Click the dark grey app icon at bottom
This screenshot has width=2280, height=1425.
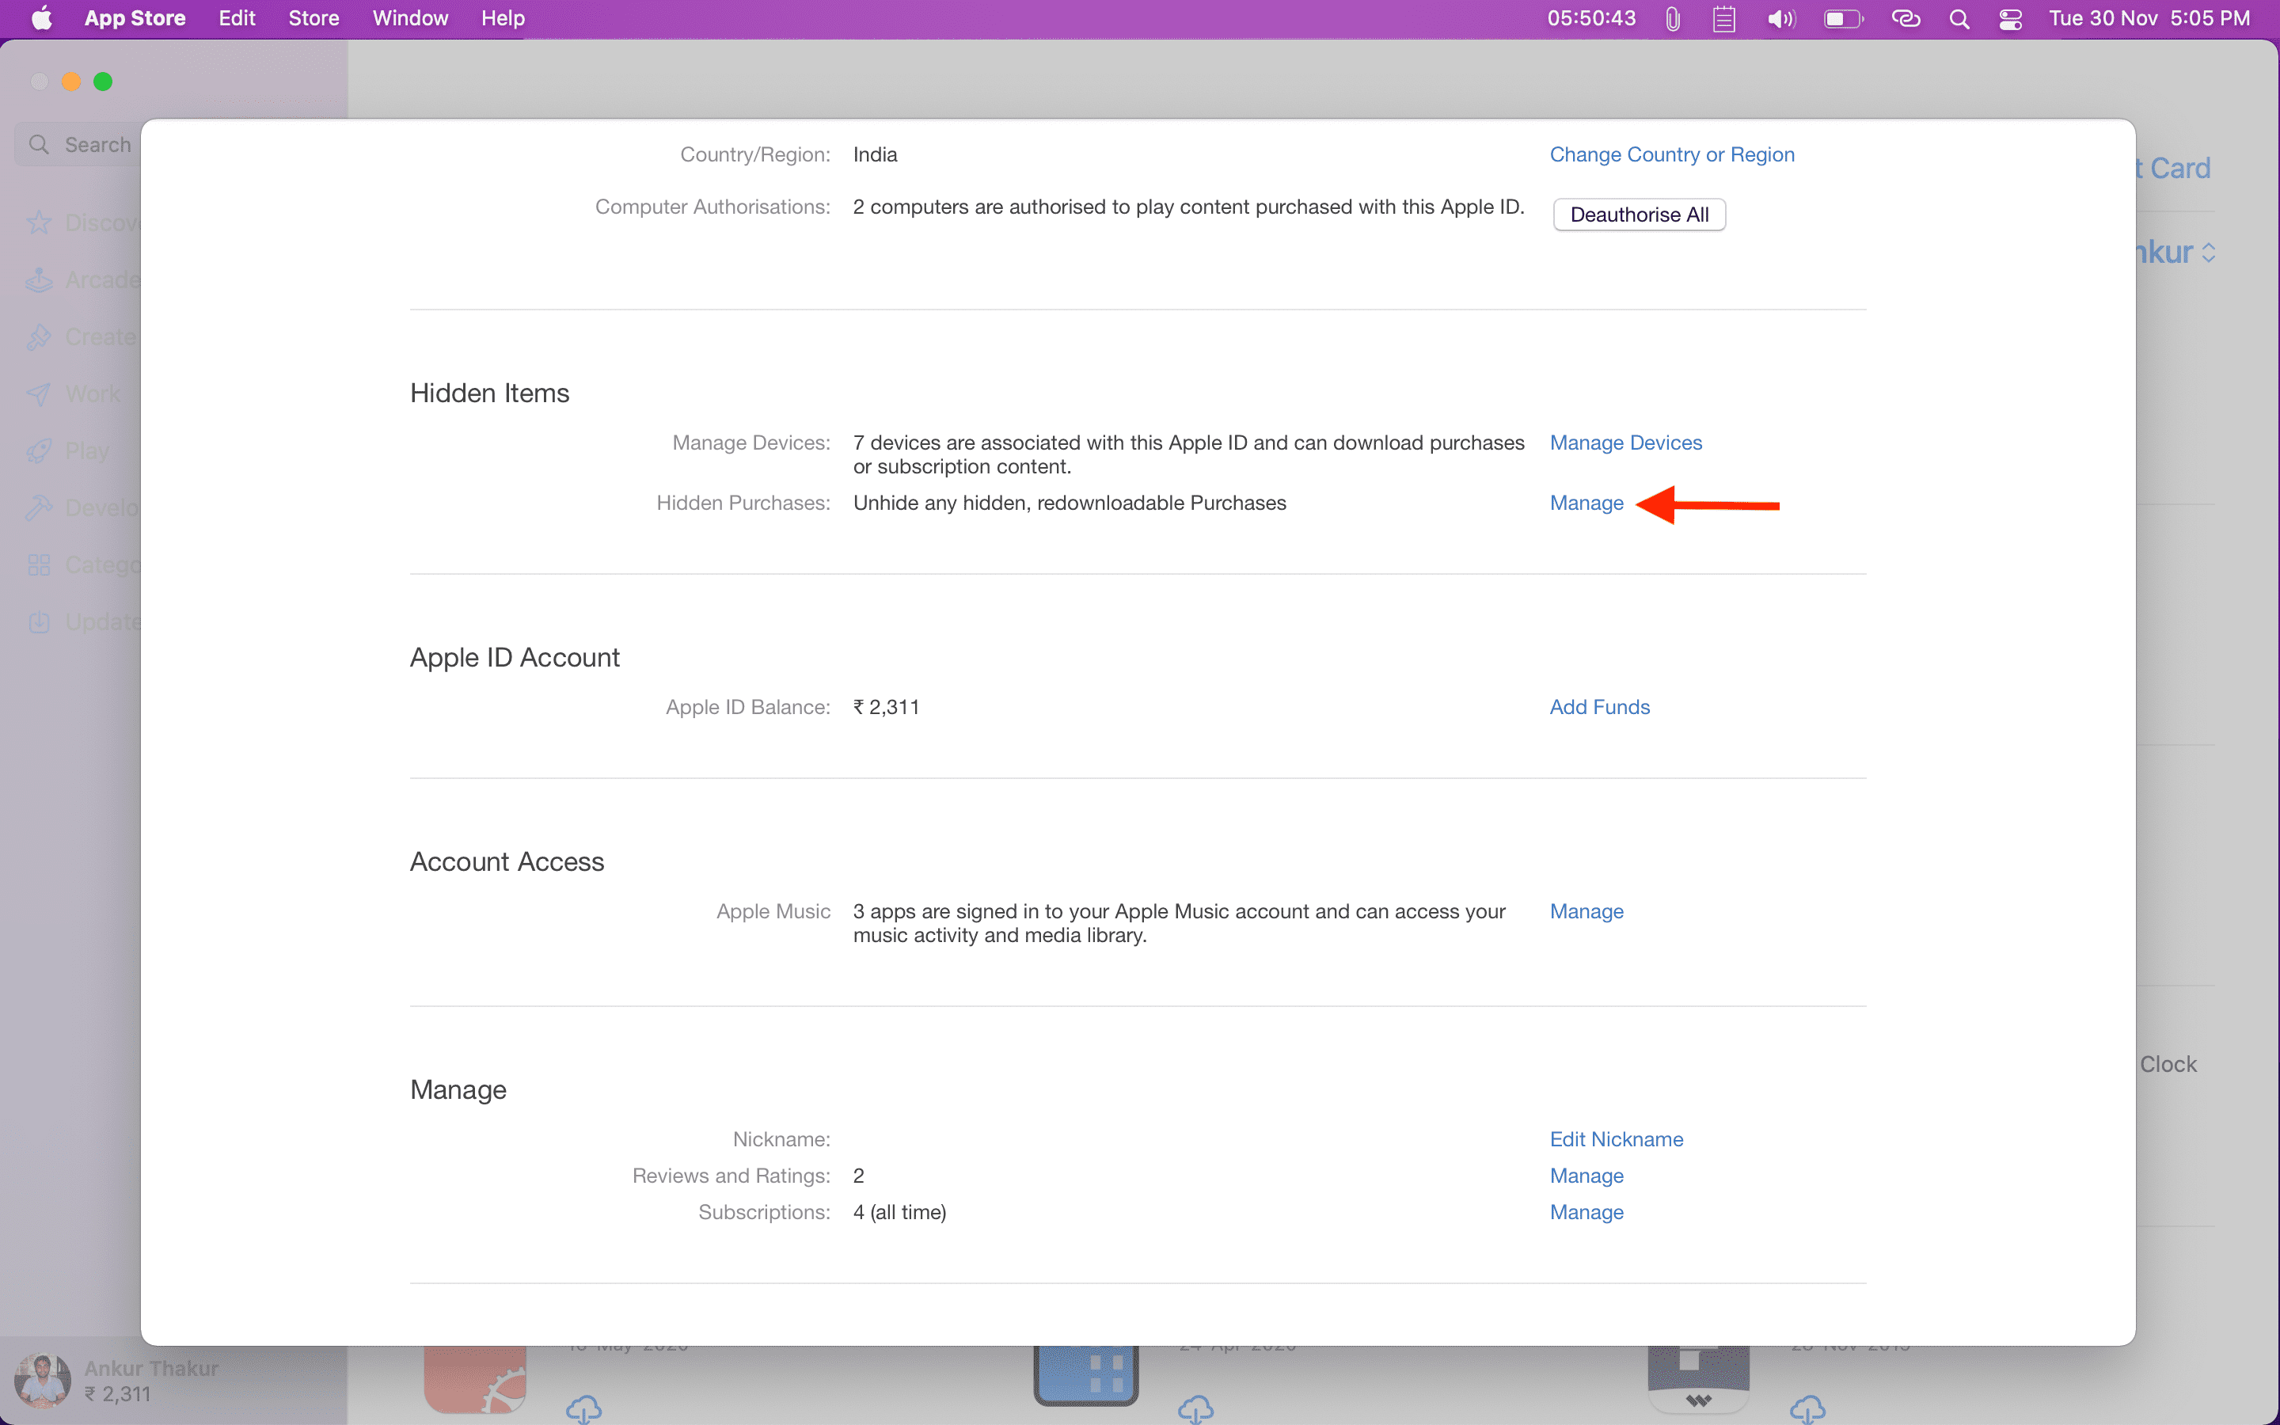(x=1698, y=1380)
